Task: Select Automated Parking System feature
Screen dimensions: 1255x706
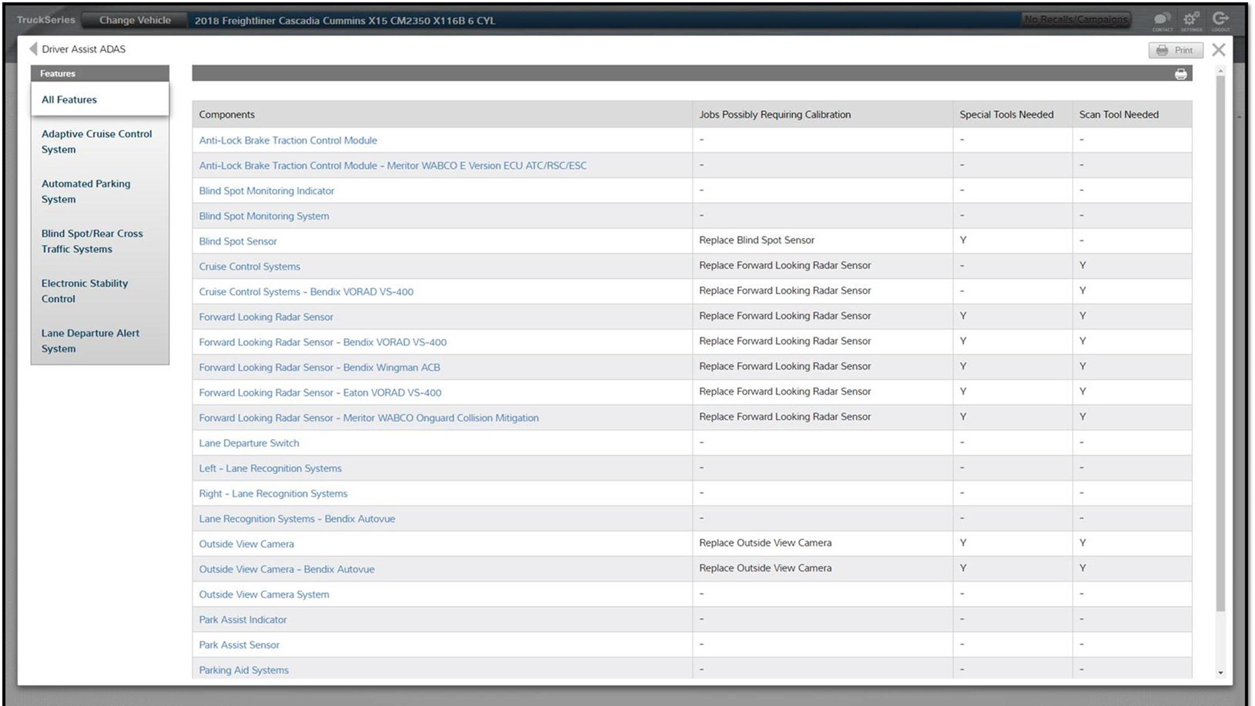Action: (x=86, y=191)
